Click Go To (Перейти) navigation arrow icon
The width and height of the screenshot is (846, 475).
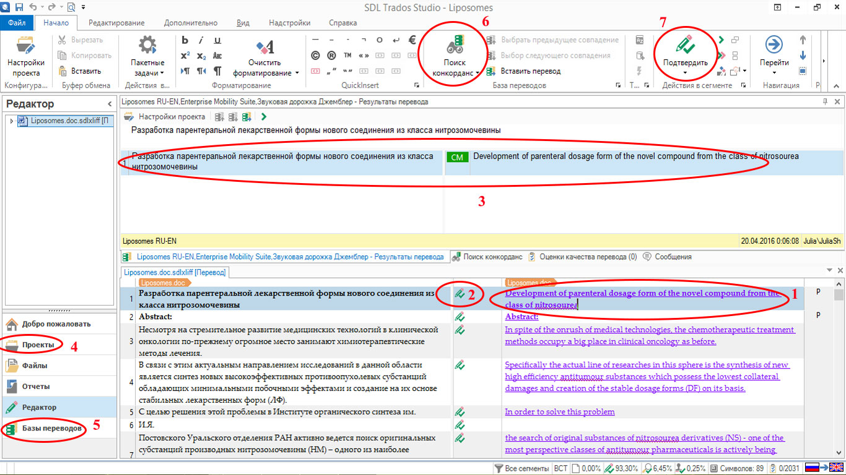click(774, 45)
